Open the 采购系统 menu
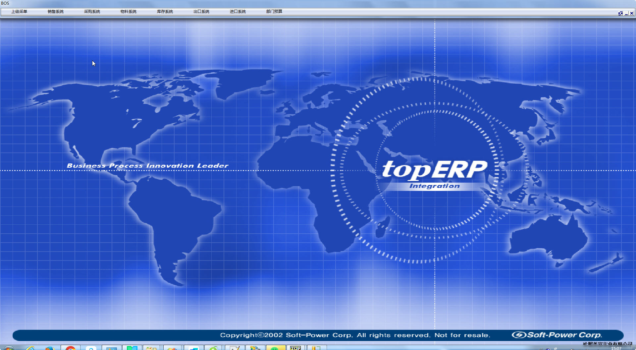This screenshot has height=350, width=636. (92, 12)
